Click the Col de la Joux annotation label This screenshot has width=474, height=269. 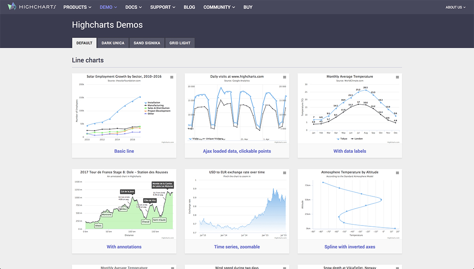click(127, 191)
